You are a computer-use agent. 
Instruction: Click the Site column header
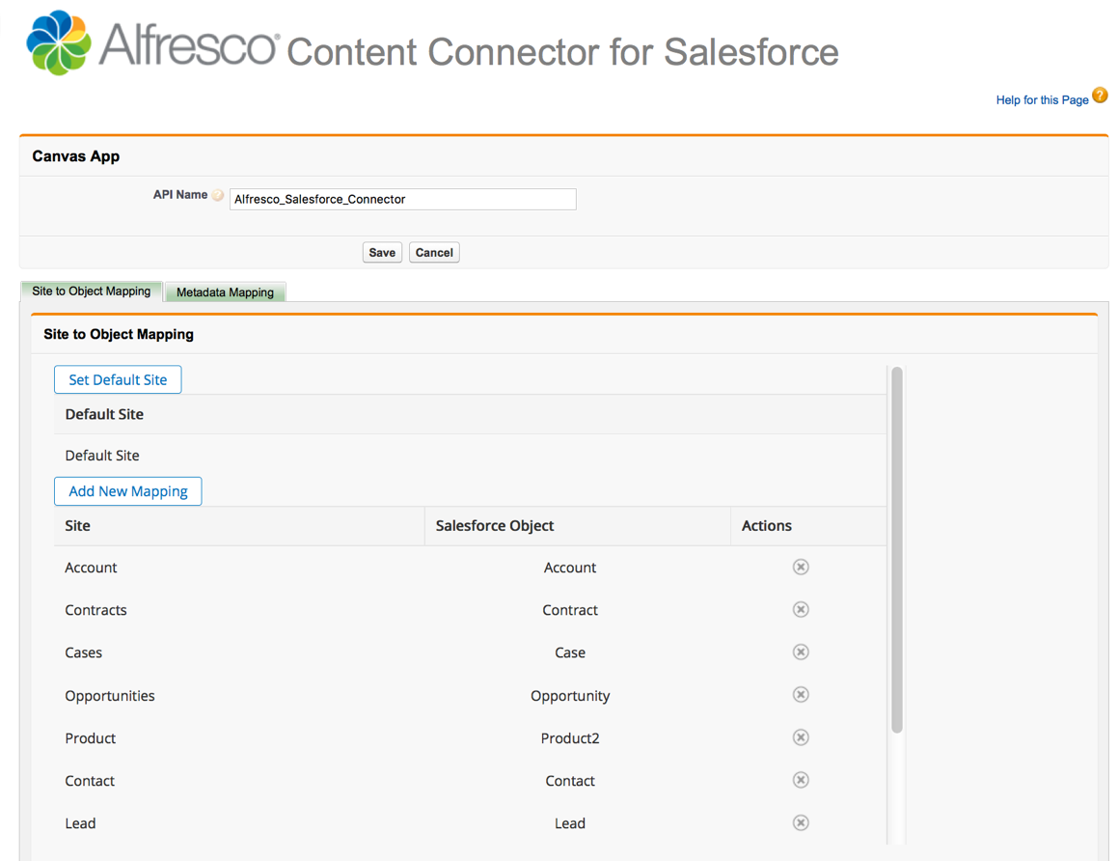pyautogui.click(x=78, y=526)
